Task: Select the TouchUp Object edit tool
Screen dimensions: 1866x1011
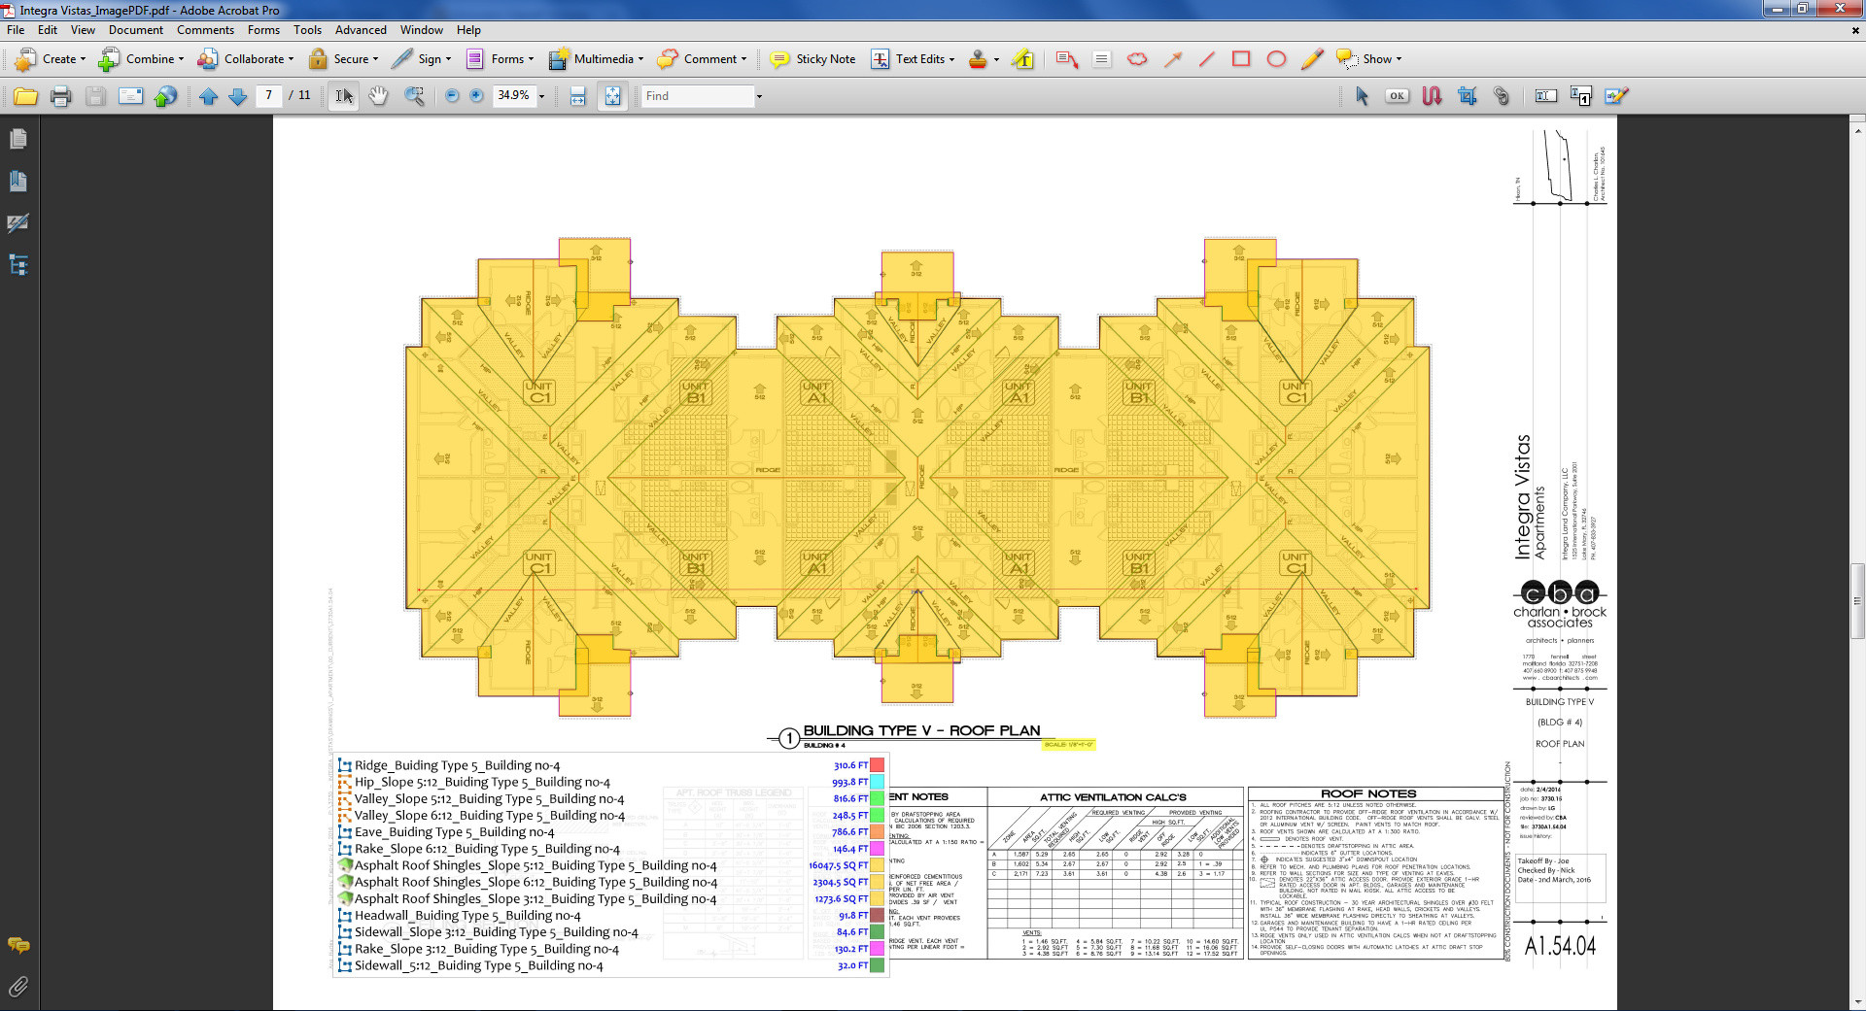Action: [1616, 96]
